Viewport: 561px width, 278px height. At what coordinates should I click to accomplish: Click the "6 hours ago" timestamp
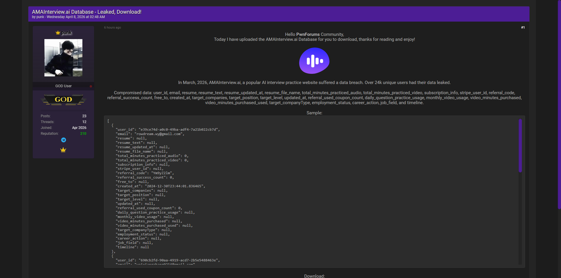[x=112, y=28]
